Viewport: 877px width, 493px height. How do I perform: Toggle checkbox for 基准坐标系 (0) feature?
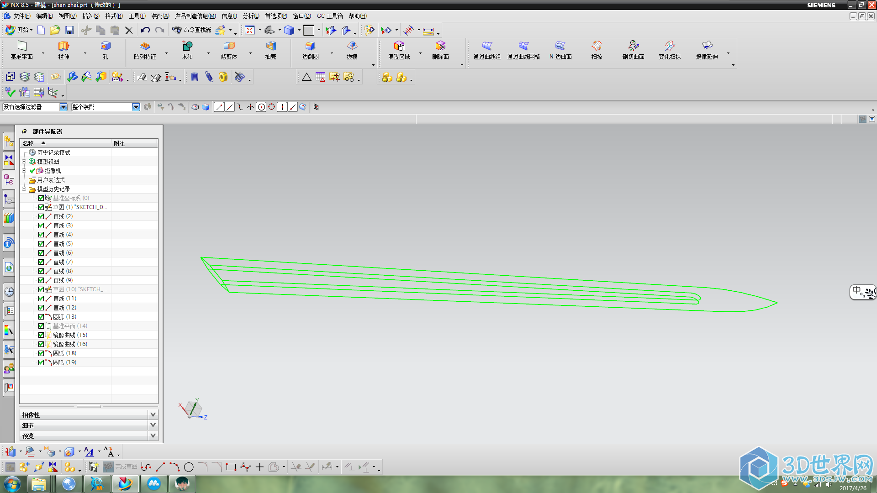tap(41, 198)
